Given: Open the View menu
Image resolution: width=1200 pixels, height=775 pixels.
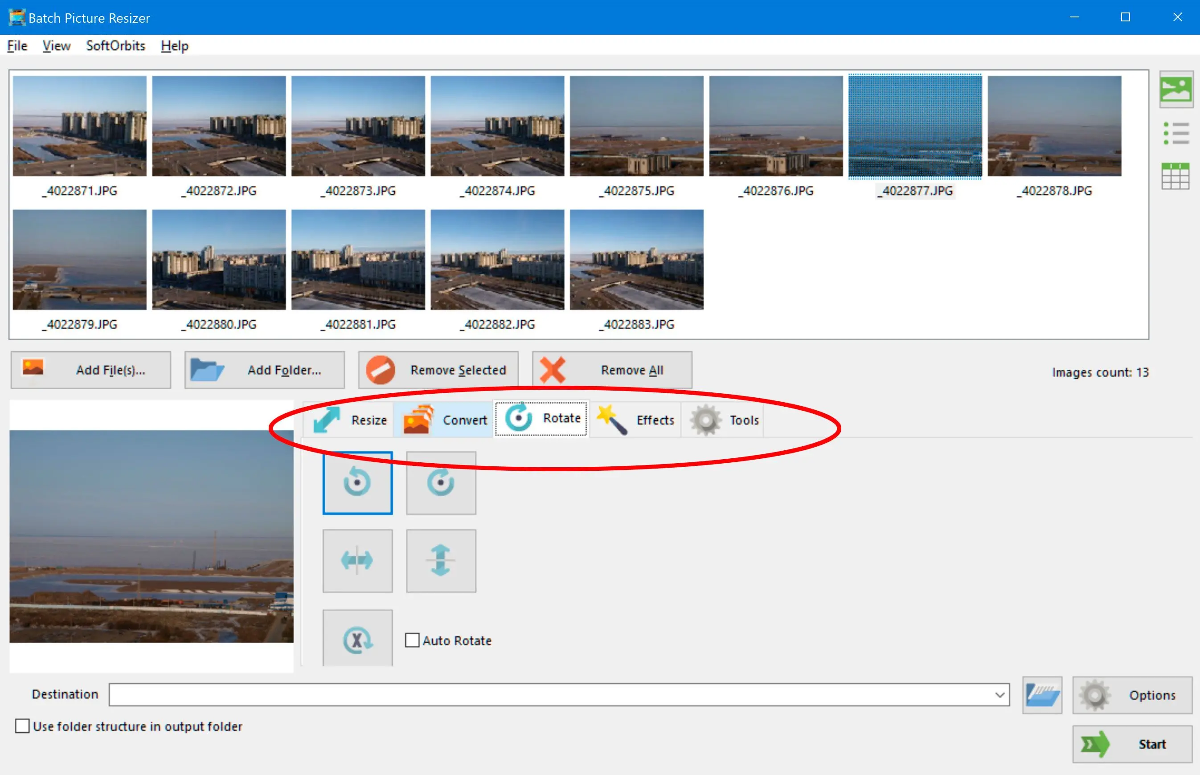Looking at the screenshot, I should coord(54,45).
